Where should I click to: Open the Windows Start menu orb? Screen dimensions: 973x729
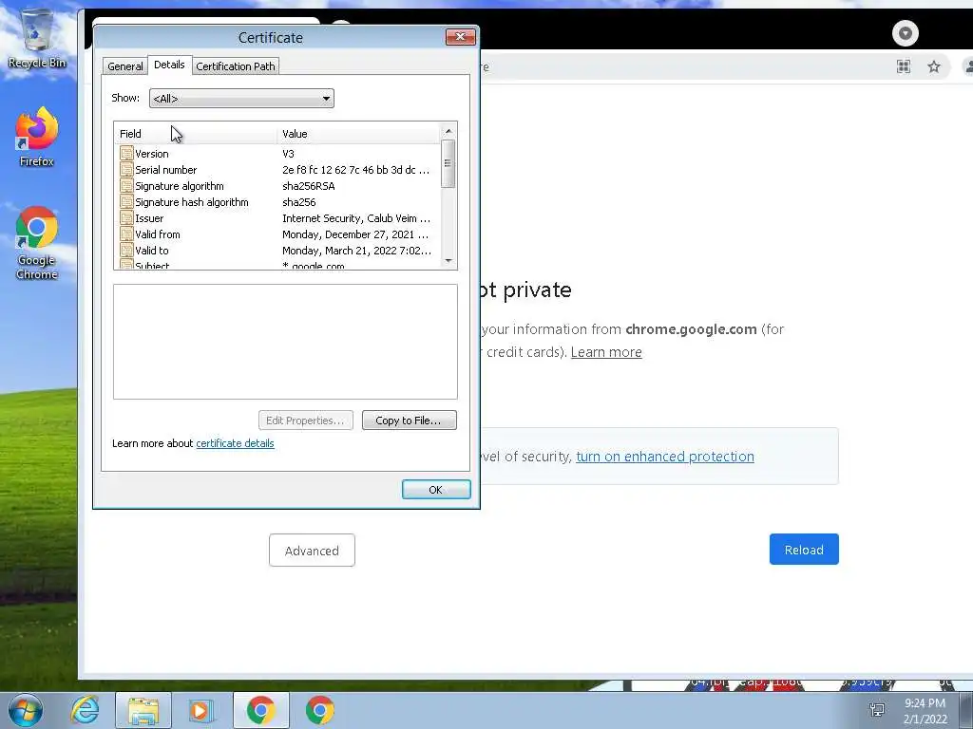tap(26, 710)
